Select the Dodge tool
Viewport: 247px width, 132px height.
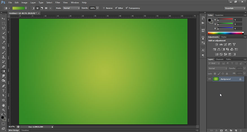[x=3, y=81]
